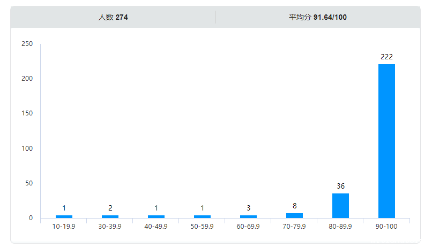This screenshot has height=249, width=432.
Task: Click the 8 data label above bar
Action: coord(294,206)
